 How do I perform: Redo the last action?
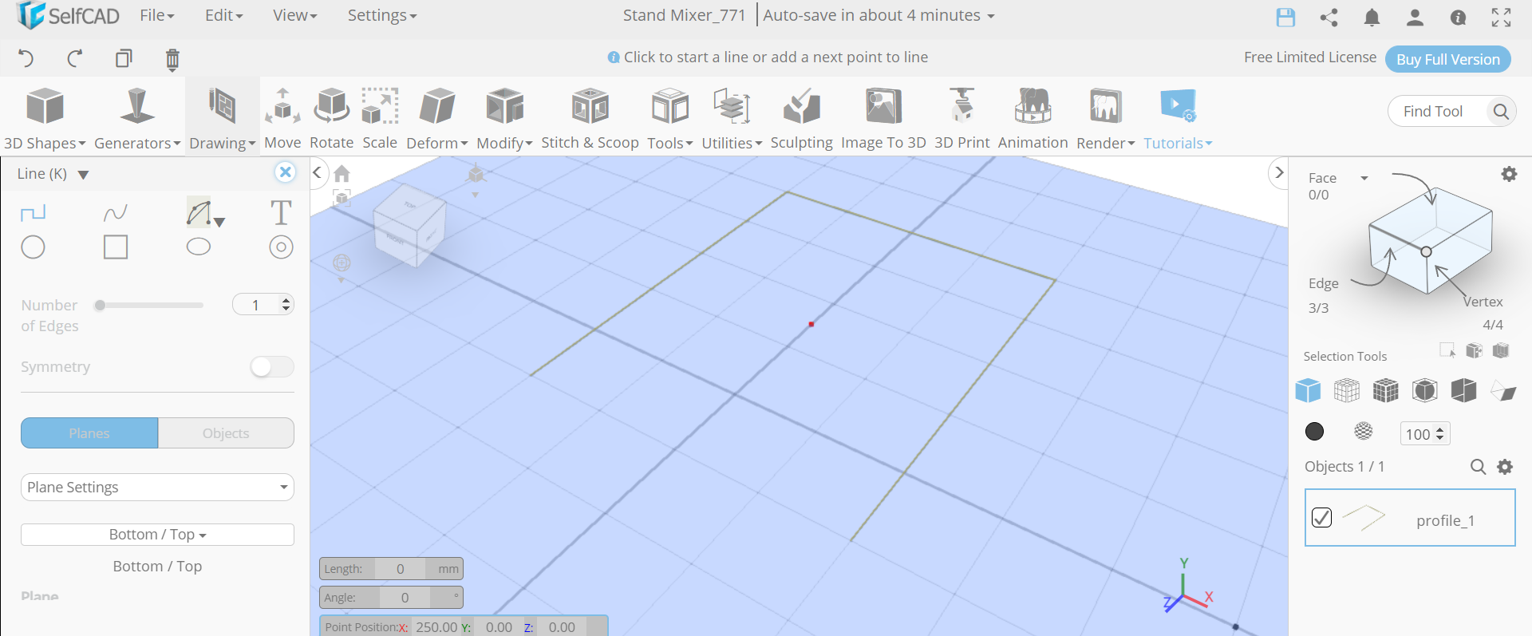pyautogui.click(x=74, y=58)
